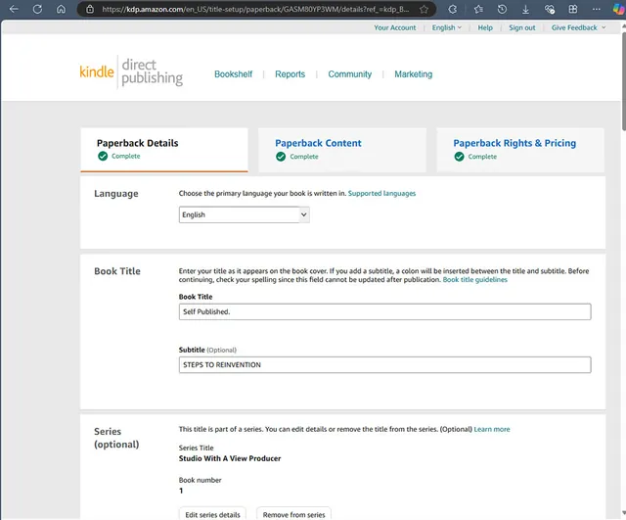Reload the page with the refresh icon
Viewport: 626px width, 520px height.
(37, 9)
